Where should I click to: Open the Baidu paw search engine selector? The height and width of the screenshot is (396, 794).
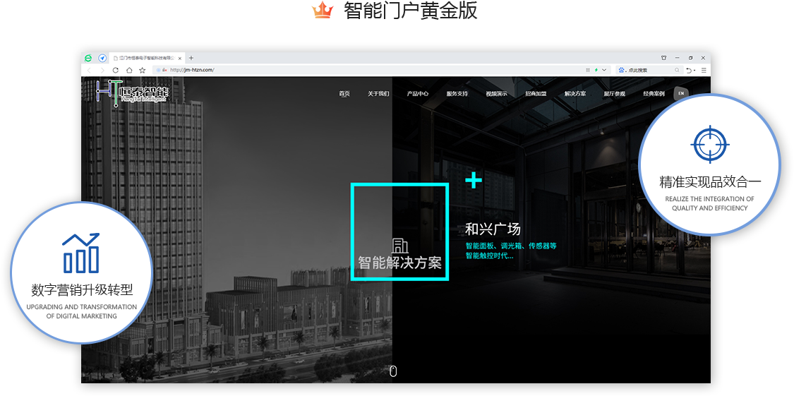(622, 70)
